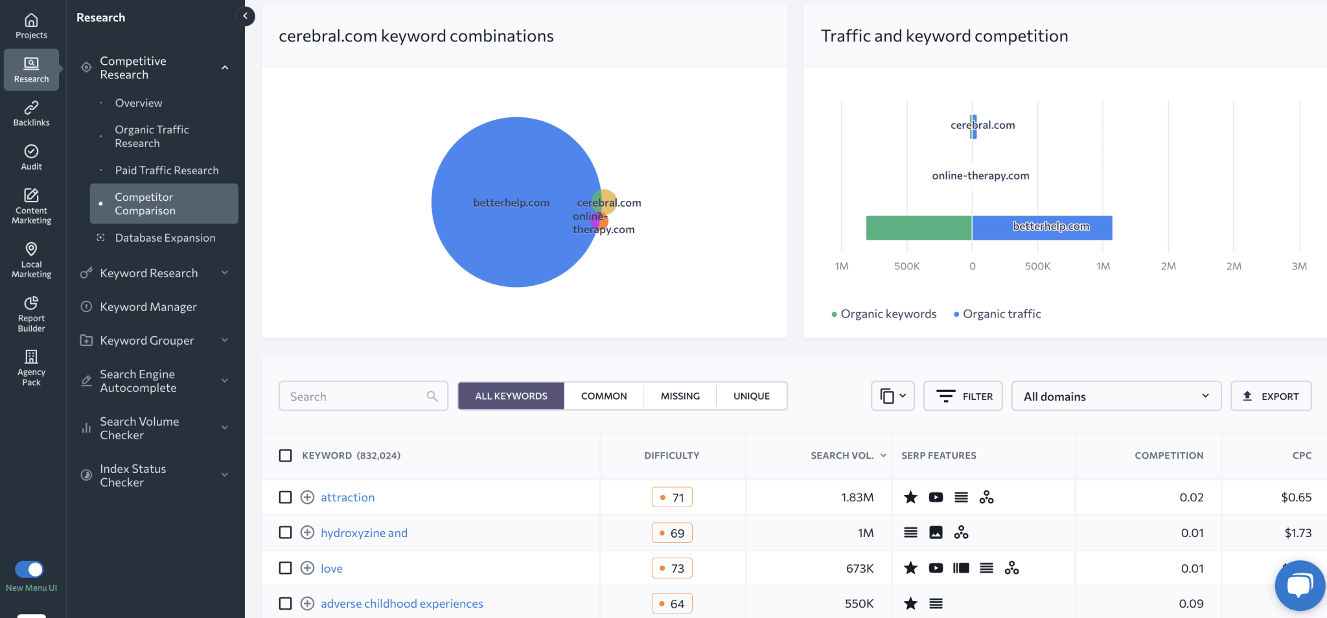Image resolution: width=1327 pixels, height=618 pixels.
Task: Add the love keyword via plus icon
Action: (x=307, y=568)
